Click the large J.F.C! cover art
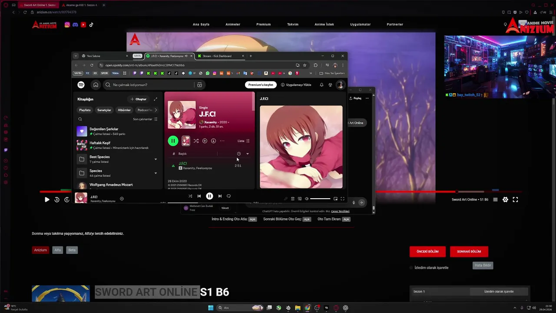 point(301,147)
